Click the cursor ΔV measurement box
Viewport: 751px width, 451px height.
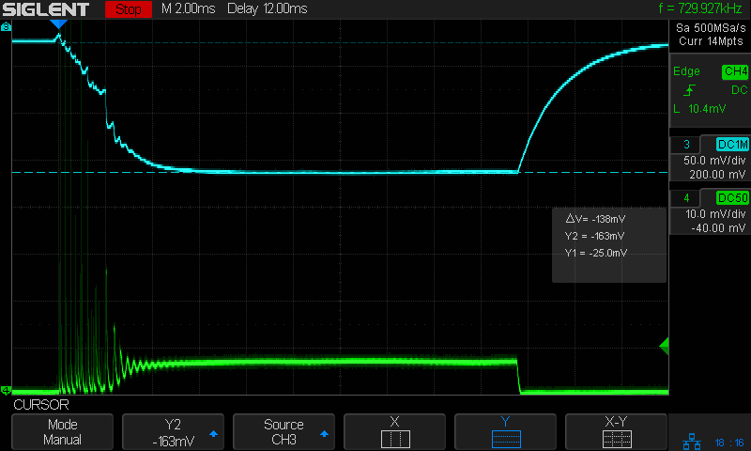click(608, 243)
